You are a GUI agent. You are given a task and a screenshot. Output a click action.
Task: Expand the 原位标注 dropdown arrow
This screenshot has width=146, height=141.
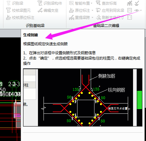tap(92, 10)
